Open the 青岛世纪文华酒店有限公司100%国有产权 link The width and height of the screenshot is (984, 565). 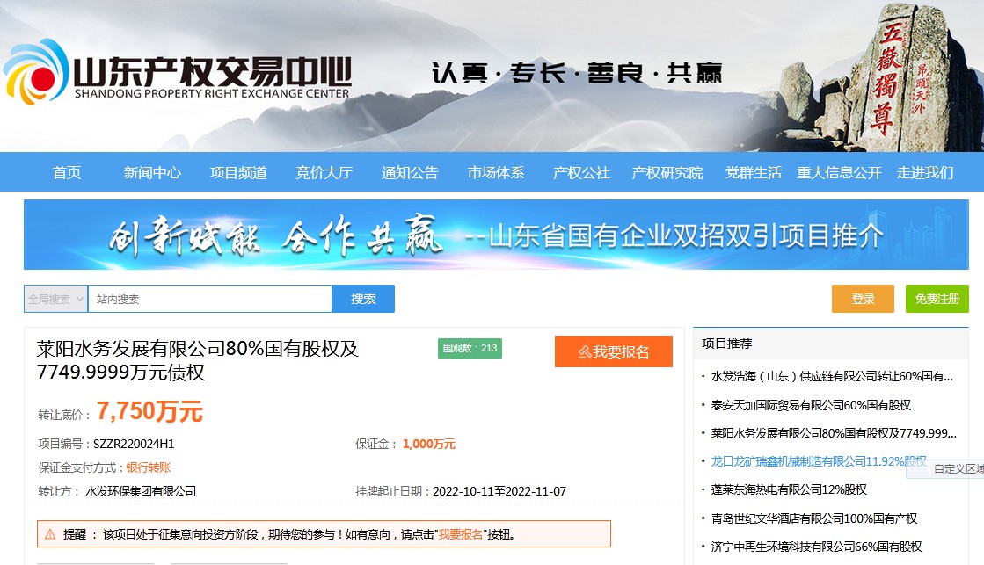click(814, 518)
